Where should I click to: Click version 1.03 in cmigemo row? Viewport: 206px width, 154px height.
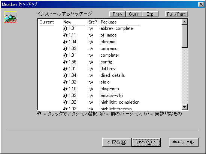(72, 48)
